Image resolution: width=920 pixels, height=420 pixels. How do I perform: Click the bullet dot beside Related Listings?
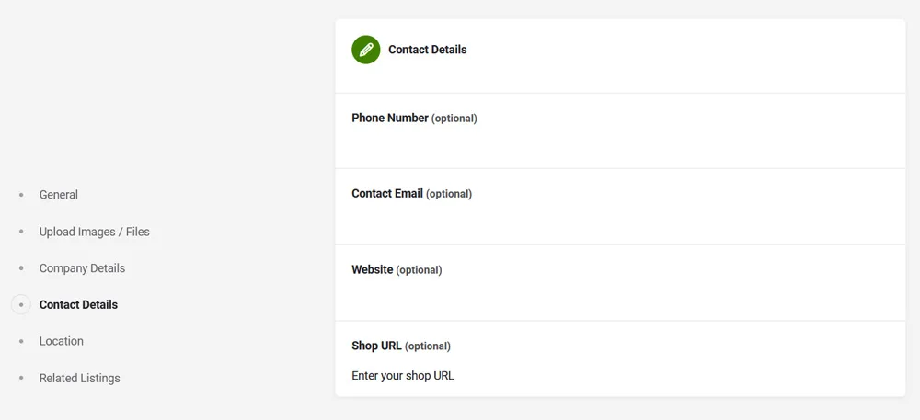coord(21,378)
